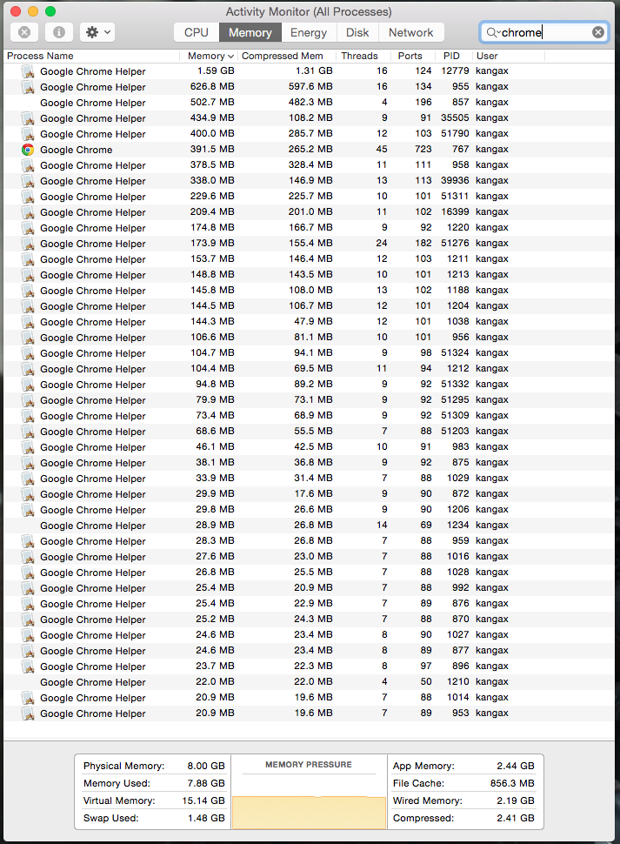
Task: Click Virtual Memory 15.14 GB value
Action: [x=203, y=801]
